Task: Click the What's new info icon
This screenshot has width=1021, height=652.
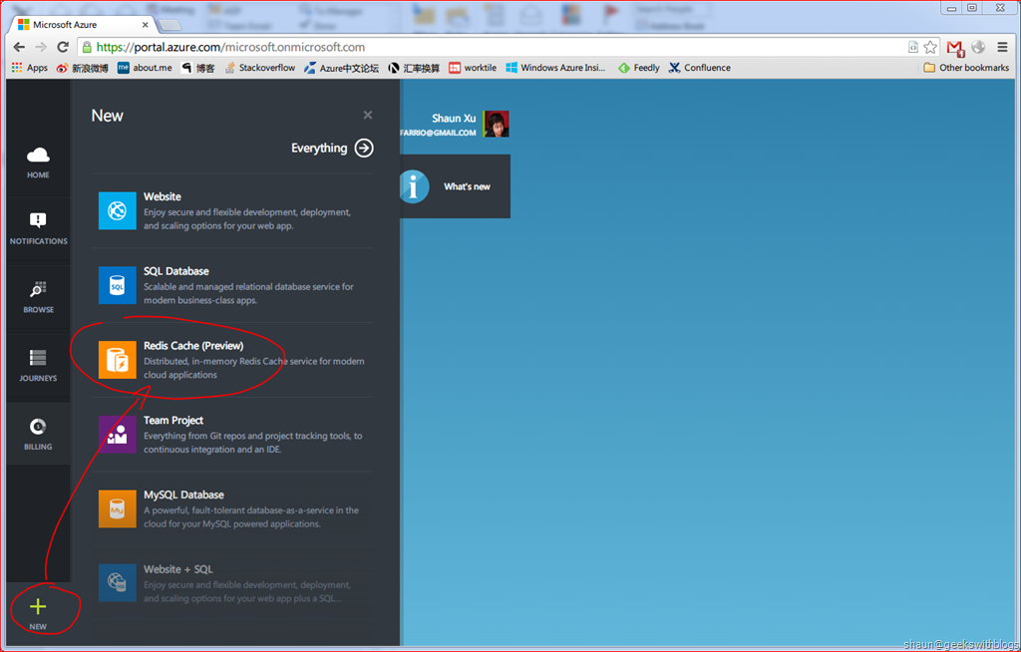Action: tap(414, 186)
